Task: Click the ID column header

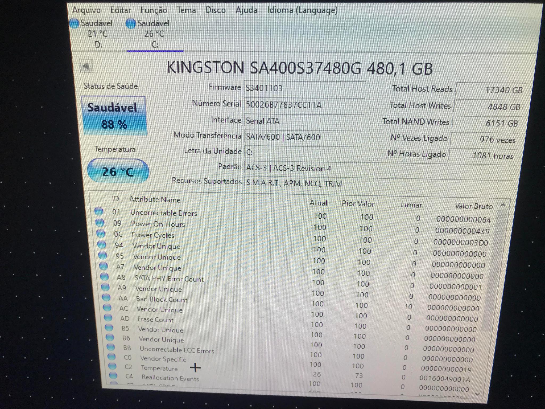Action: click(x=115, y=199)
